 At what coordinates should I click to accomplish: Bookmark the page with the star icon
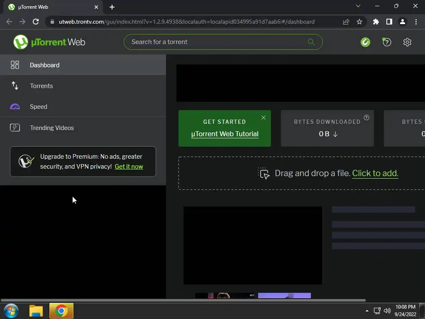[359, 22]
